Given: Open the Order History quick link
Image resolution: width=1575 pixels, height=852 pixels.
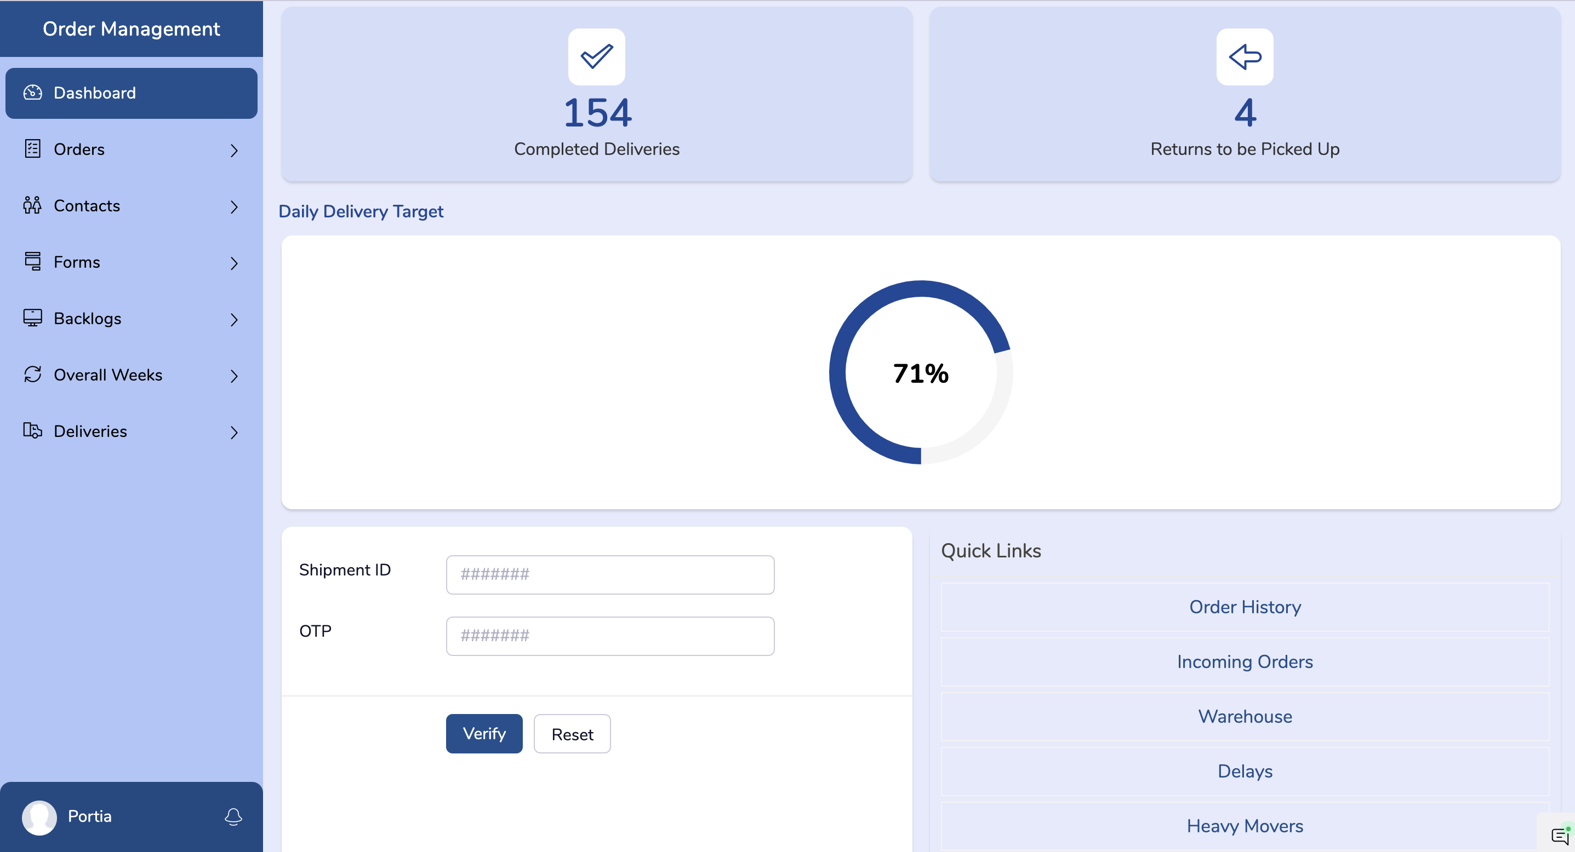Looking at the screenshot, I should [1244, 607].
